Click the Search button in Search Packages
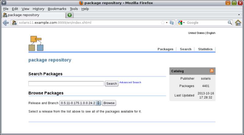Image resolution: width=244 pixels, height=135 pixels. (111, 84)
